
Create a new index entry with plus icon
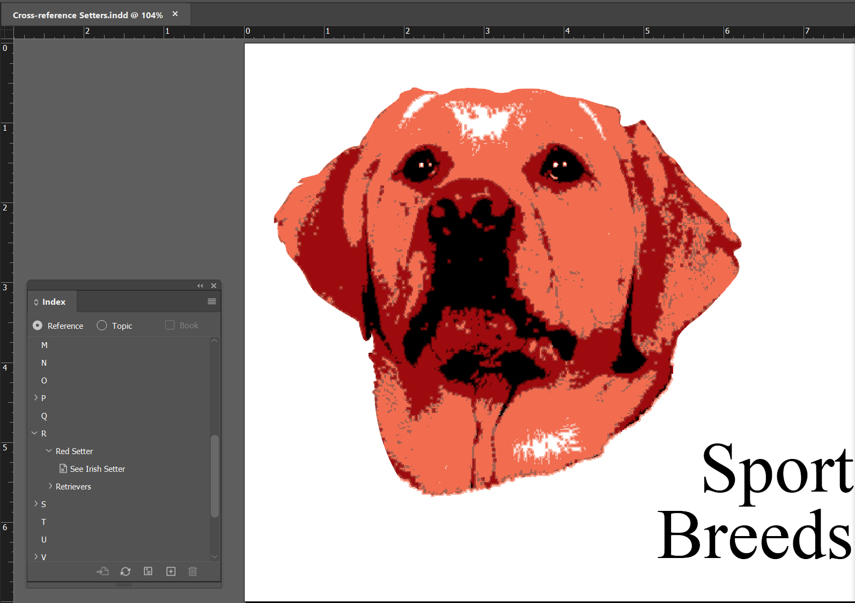coord(171,571)
